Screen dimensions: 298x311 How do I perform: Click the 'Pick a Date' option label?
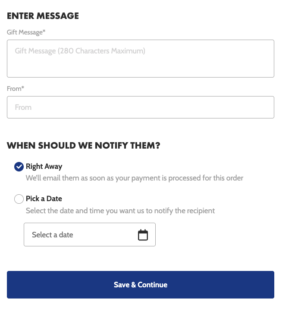point(44,199)
